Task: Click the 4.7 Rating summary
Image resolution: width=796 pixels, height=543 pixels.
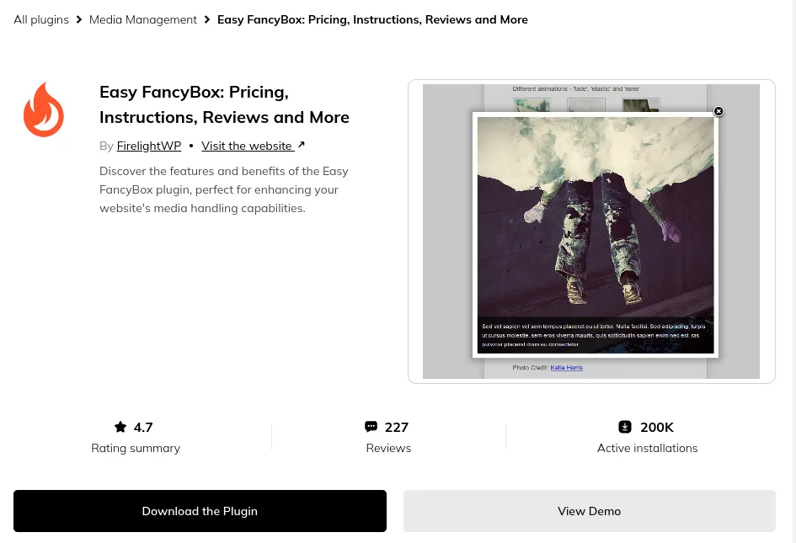Action: pyautogui.click(x=136, y=437)
